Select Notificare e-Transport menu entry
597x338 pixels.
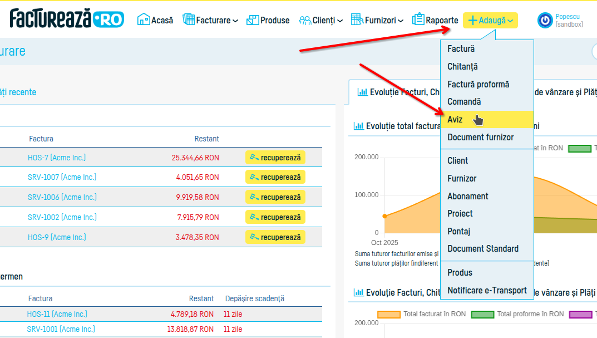[x=487, y=290]
